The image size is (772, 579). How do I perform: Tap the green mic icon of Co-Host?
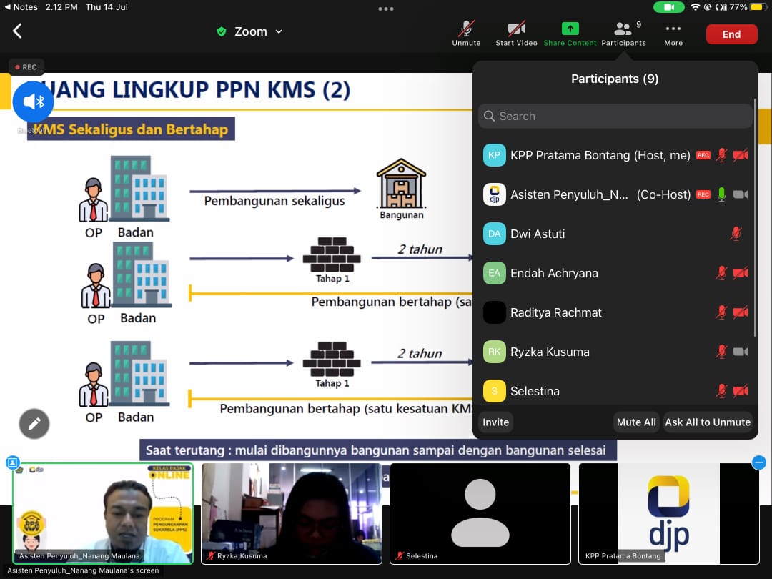(x=722, y=194)
